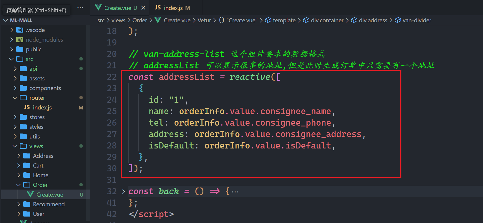Close the Create.vue editor tab
The width and height of the screenshot is (483, 223).
click(143, 8)
